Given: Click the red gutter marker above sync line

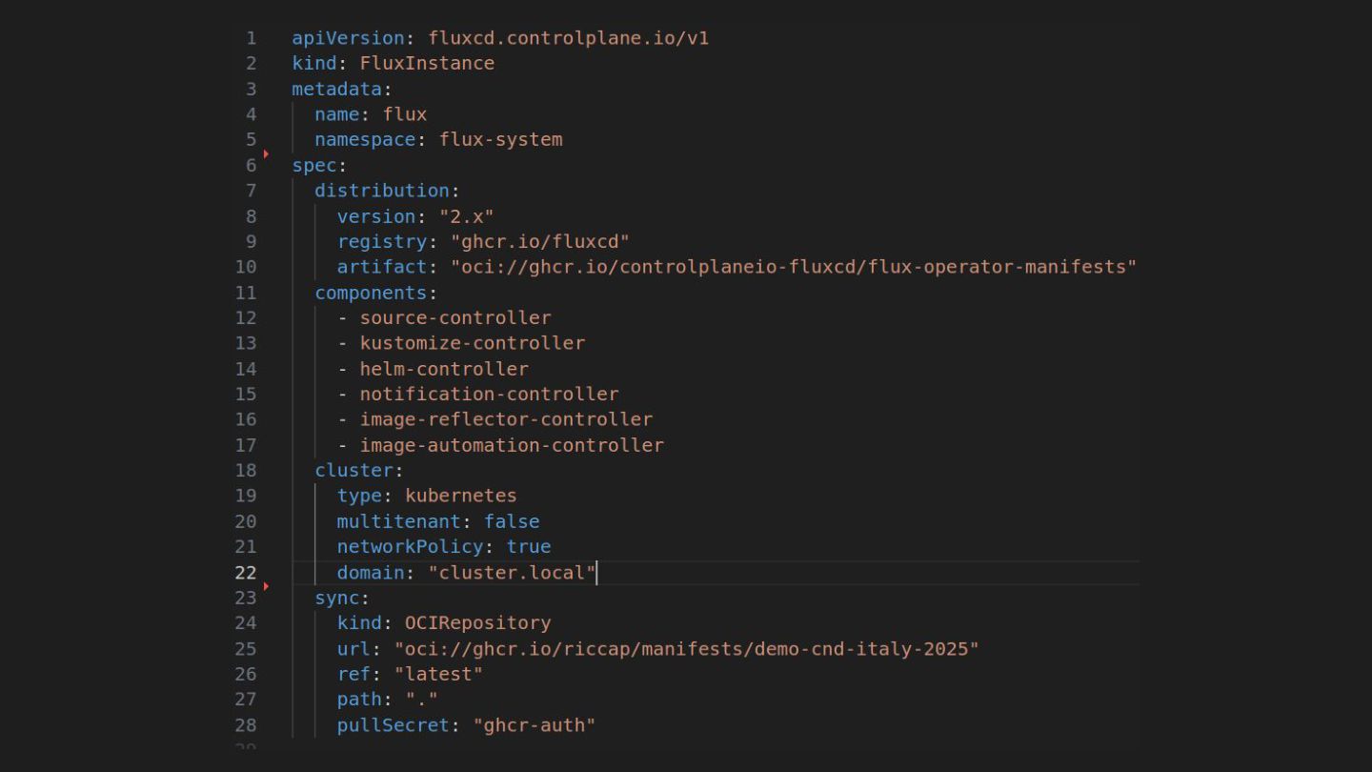Looking at the screenshot, I should [x=266, y=586].
